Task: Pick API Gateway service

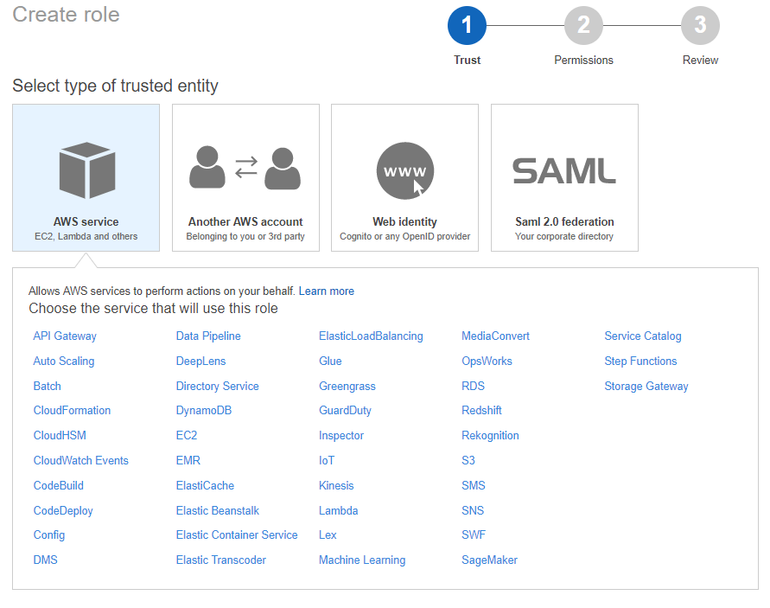Action: 65,336
